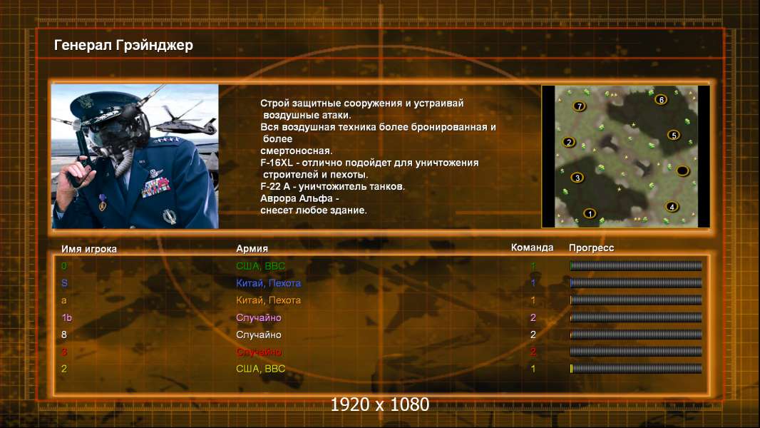Click start position 5 on the minimap
Image resolution: width=760 pixels, height=428 pixels.
tap(673, 135)
